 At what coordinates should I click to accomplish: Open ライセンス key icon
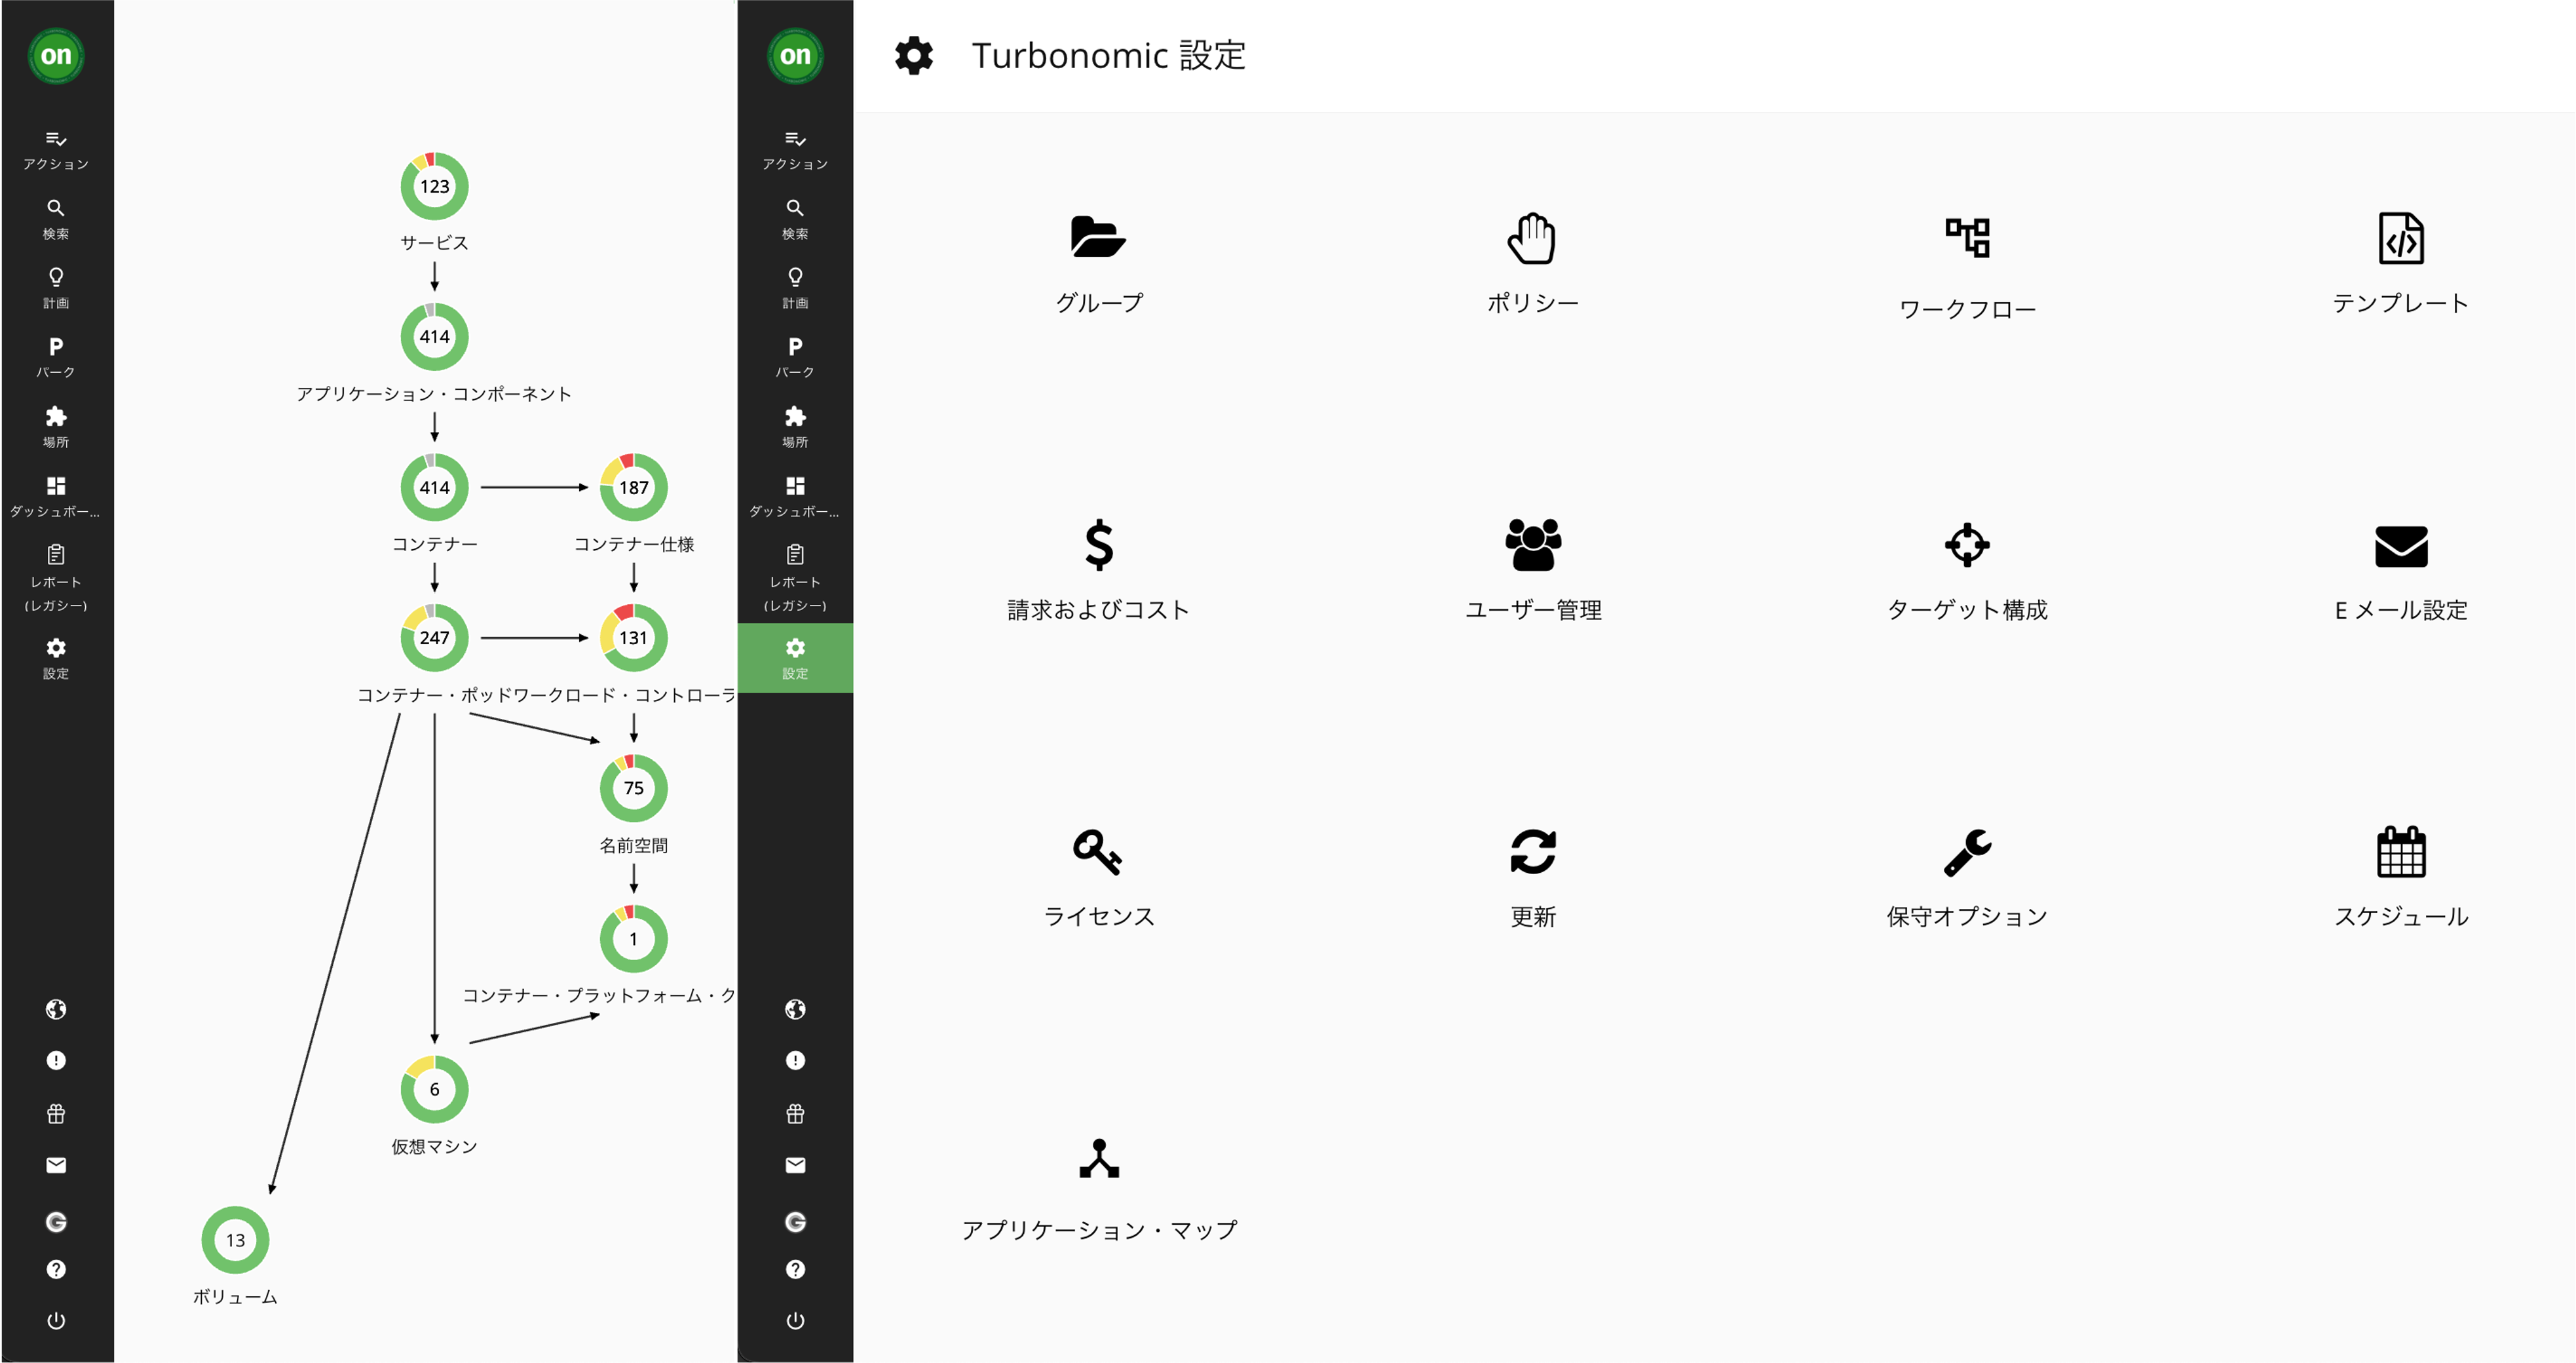coord(1098,852)
